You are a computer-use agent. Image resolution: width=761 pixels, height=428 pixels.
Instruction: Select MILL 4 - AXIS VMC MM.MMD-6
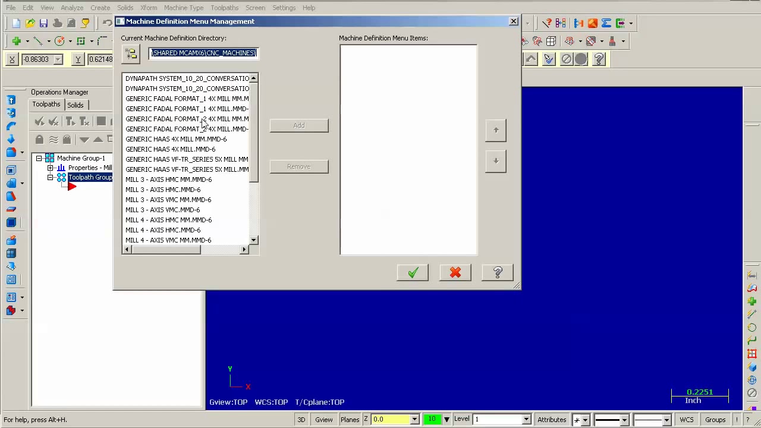pos(168,240)
